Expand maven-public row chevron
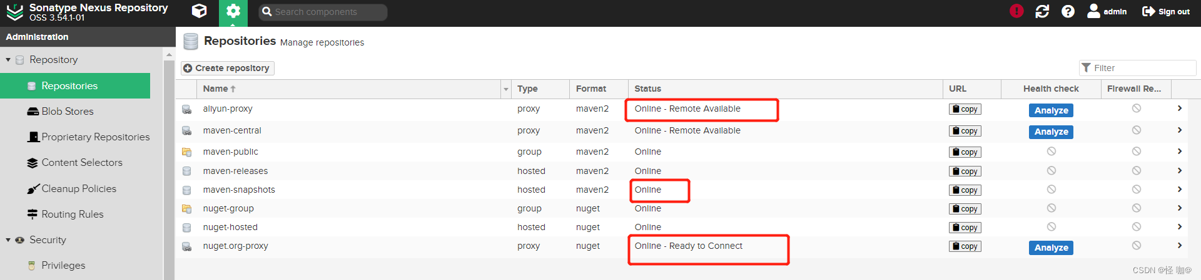1201x280 pixels. [x=1180, y=152]
